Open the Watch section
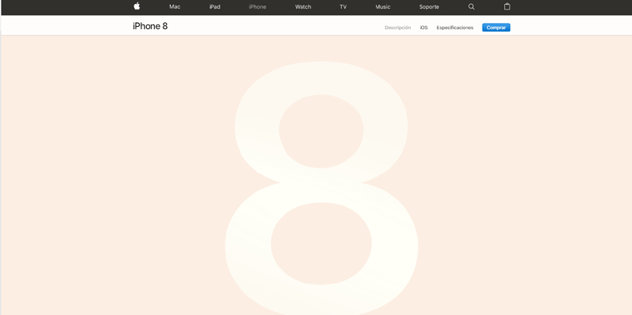 pyautogui.click(x=303, y=7)
